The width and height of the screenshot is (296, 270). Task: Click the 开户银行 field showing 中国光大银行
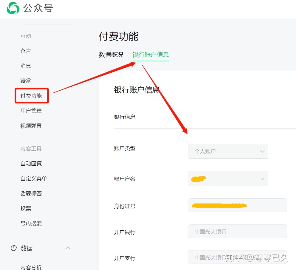click(237, 231)
